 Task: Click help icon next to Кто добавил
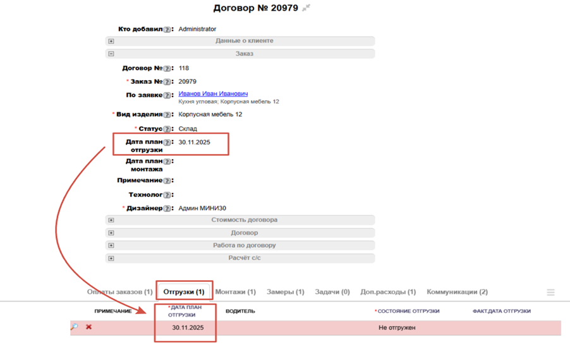[x=167, y=29]
